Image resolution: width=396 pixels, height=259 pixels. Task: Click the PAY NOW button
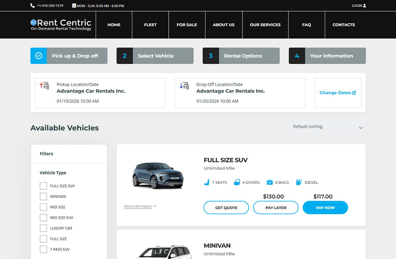coord(325,208)
